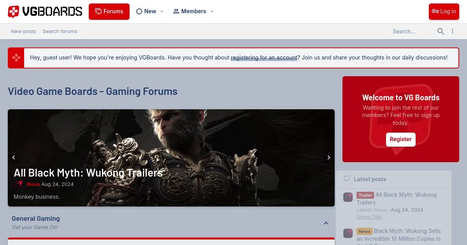The image size is (467, 245).
Task: Open the three-dot search options menu
Action: 452,31
